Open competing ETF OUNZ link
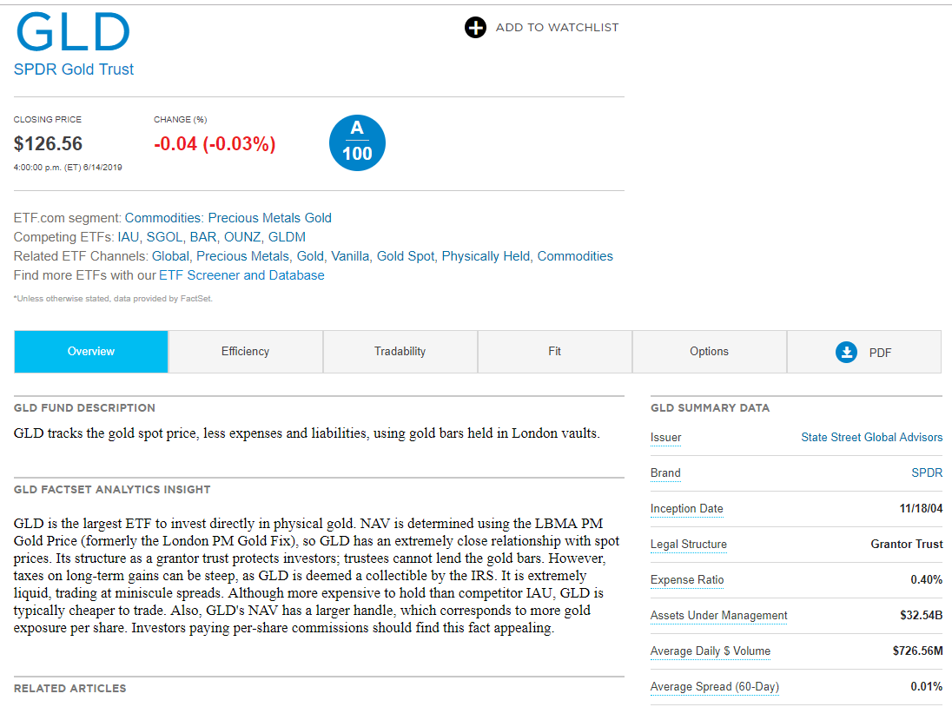 [242, 236]
